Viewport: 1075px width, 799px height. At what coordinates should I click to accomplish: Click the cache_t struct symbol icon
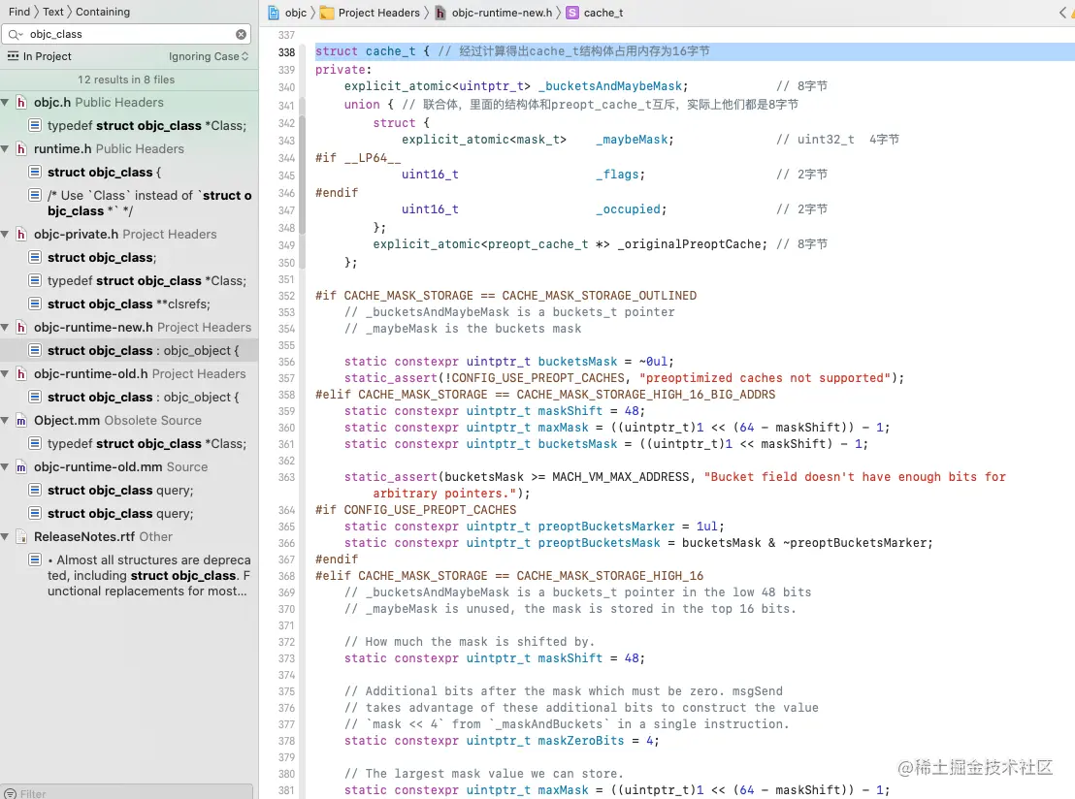[x=572, y=13]
